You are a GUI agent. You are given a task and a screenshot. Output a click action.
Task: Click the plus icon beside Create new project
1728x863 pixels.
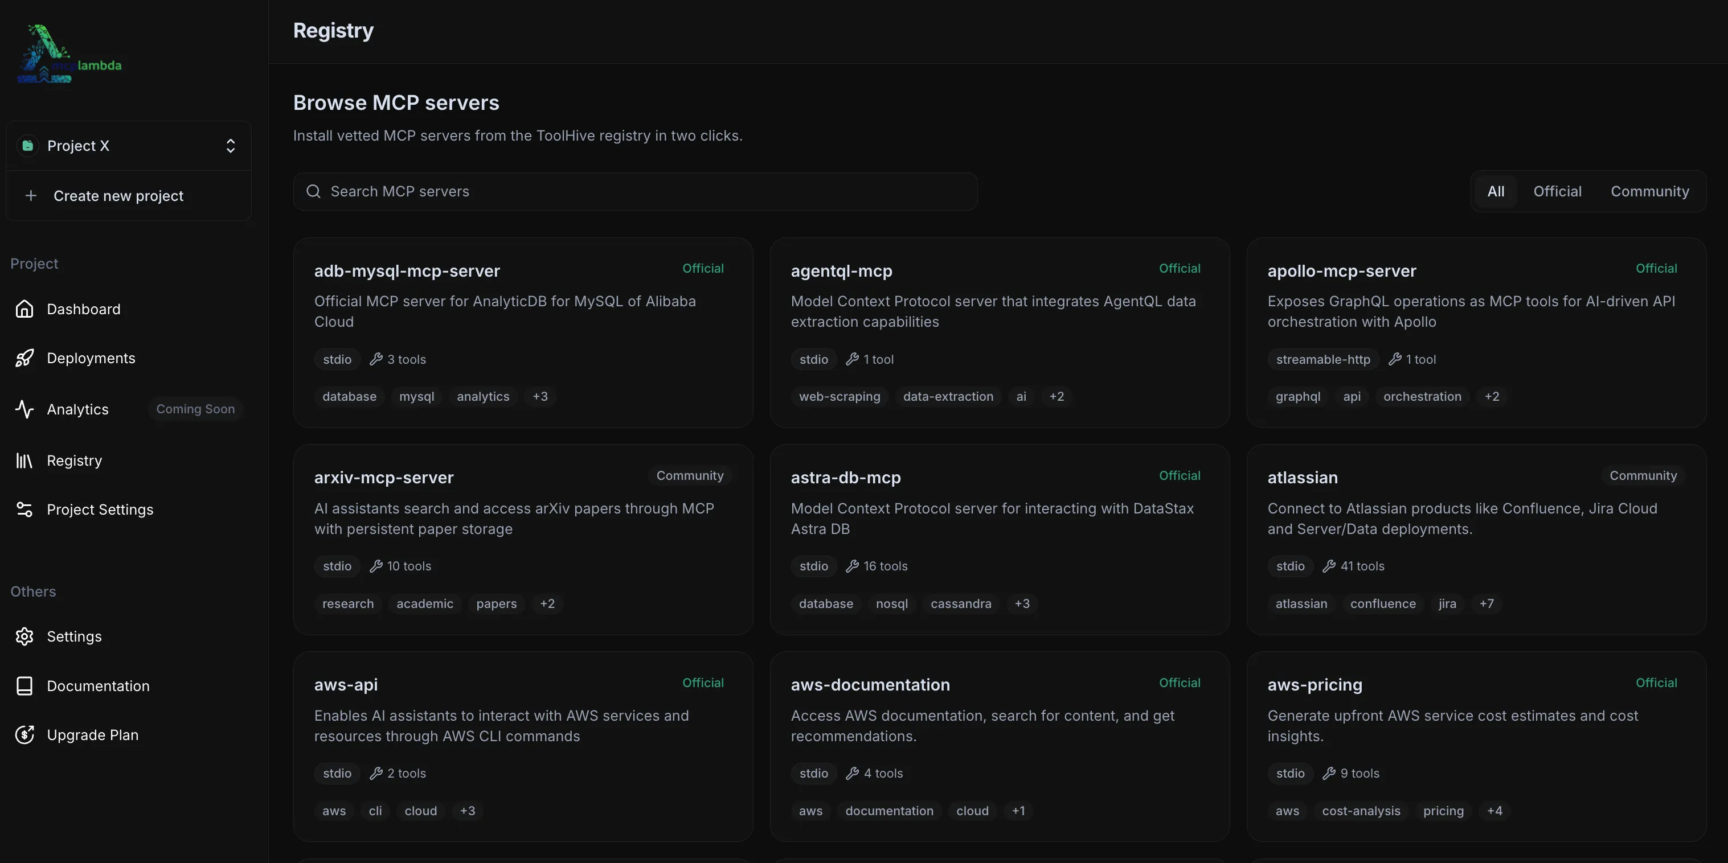click(31, 196)
